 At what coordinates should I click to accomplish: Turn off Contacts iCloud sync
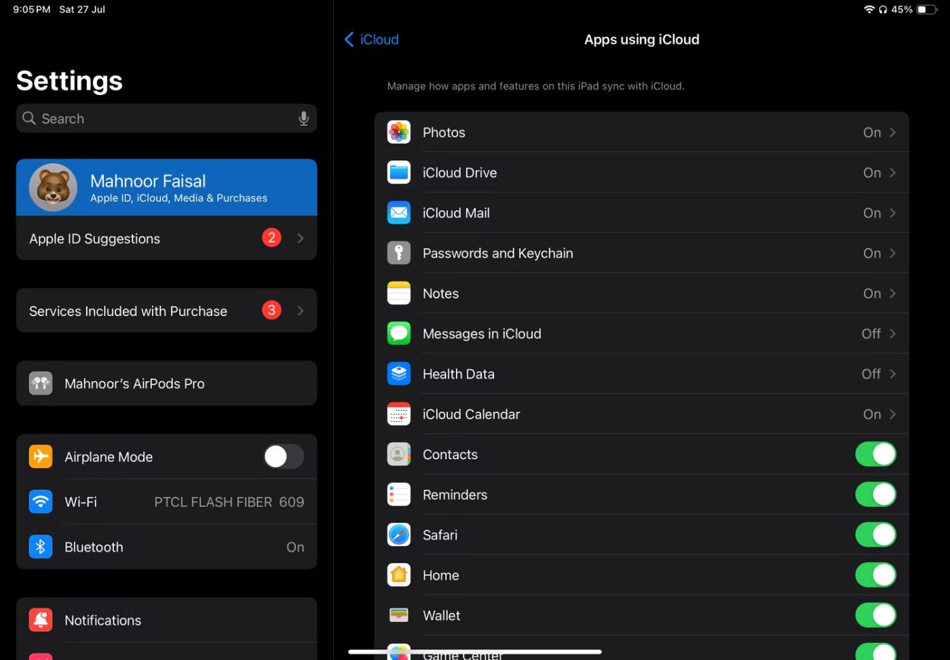click(875, 454)
